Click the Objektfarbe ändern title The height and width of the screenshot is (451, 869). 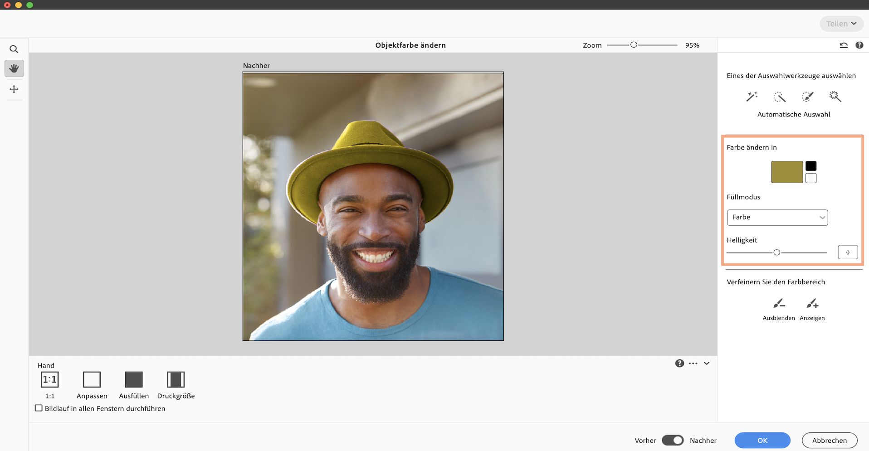410,45
